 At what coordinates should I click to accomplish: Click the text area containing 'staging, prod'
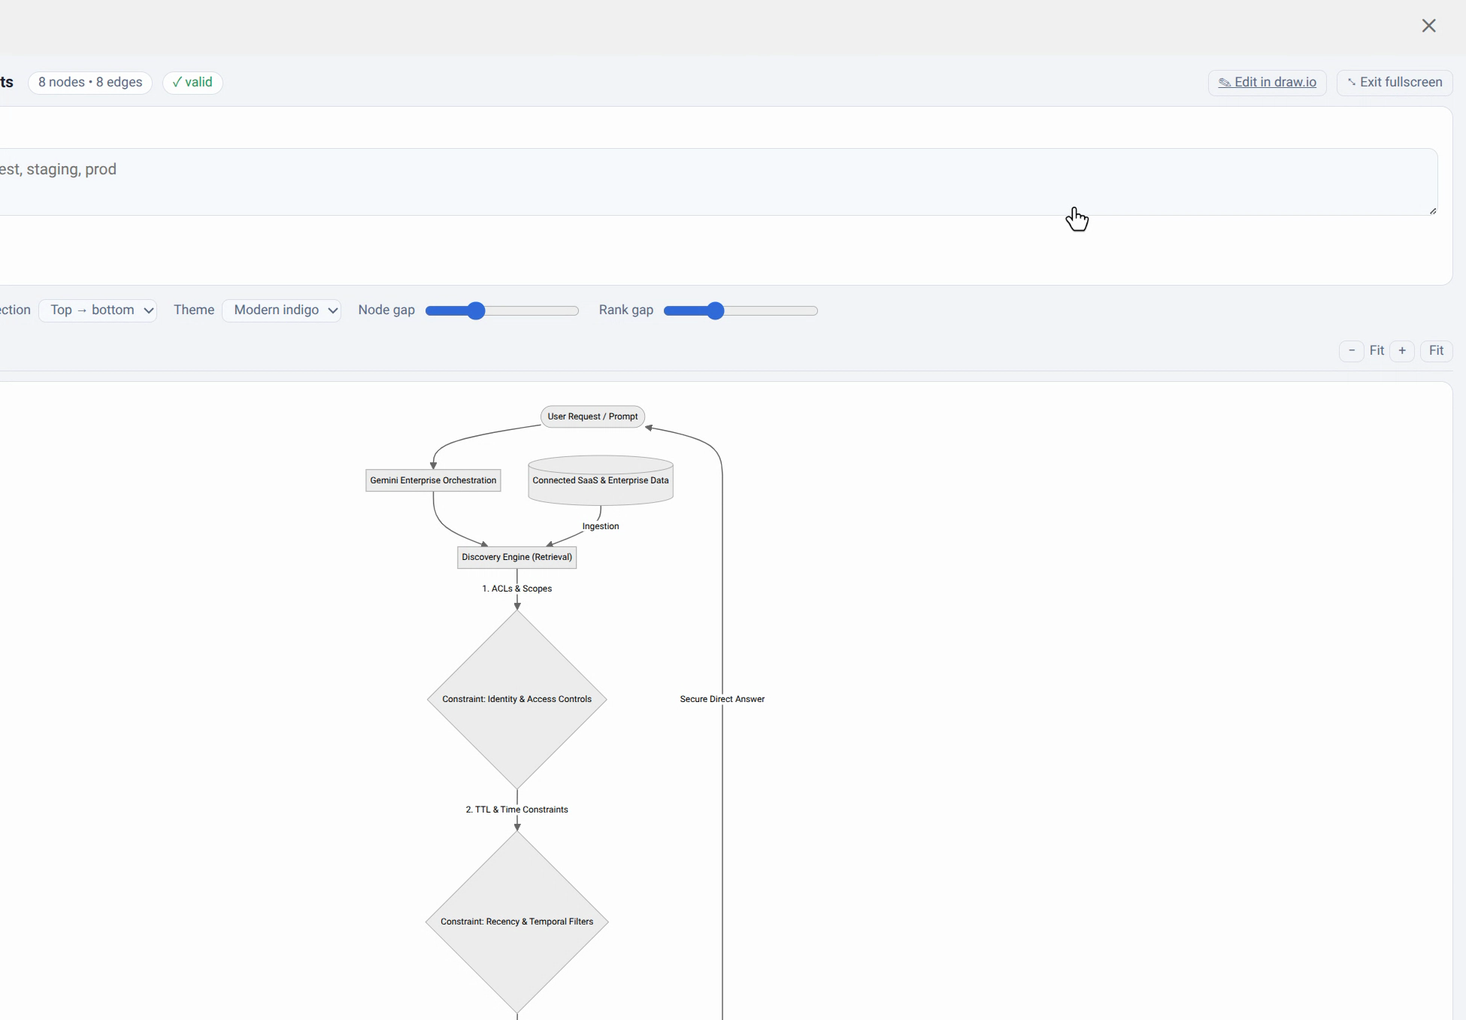coord(718,182)
